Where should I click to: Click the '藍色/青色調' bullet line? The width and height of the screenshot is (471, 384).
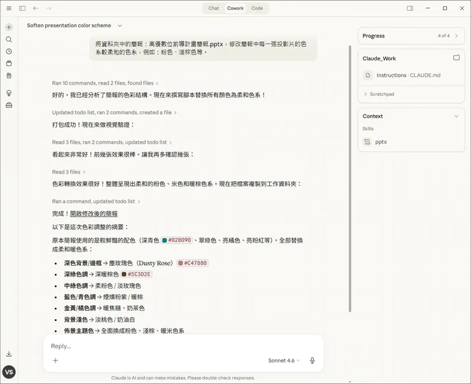click(x=103, y=297)
